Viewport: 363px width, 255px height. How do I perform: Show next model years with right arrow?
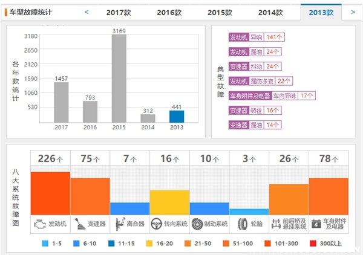[x=352, y=11]
